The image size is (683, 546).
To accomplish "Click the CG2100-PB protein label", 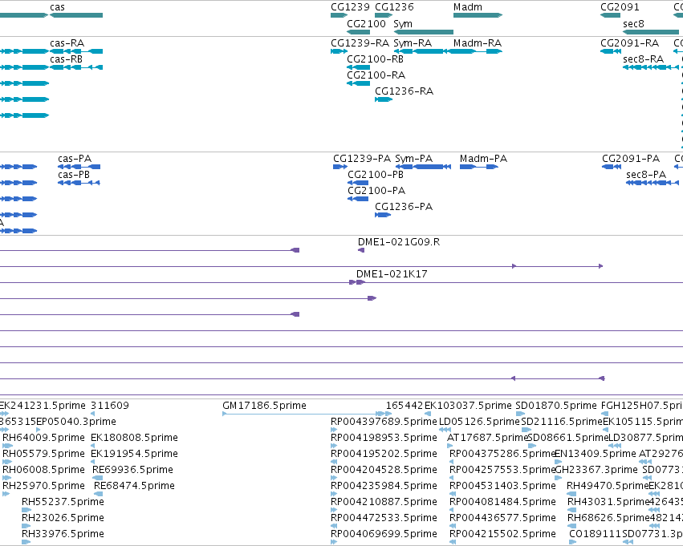I will pos(376,175).
